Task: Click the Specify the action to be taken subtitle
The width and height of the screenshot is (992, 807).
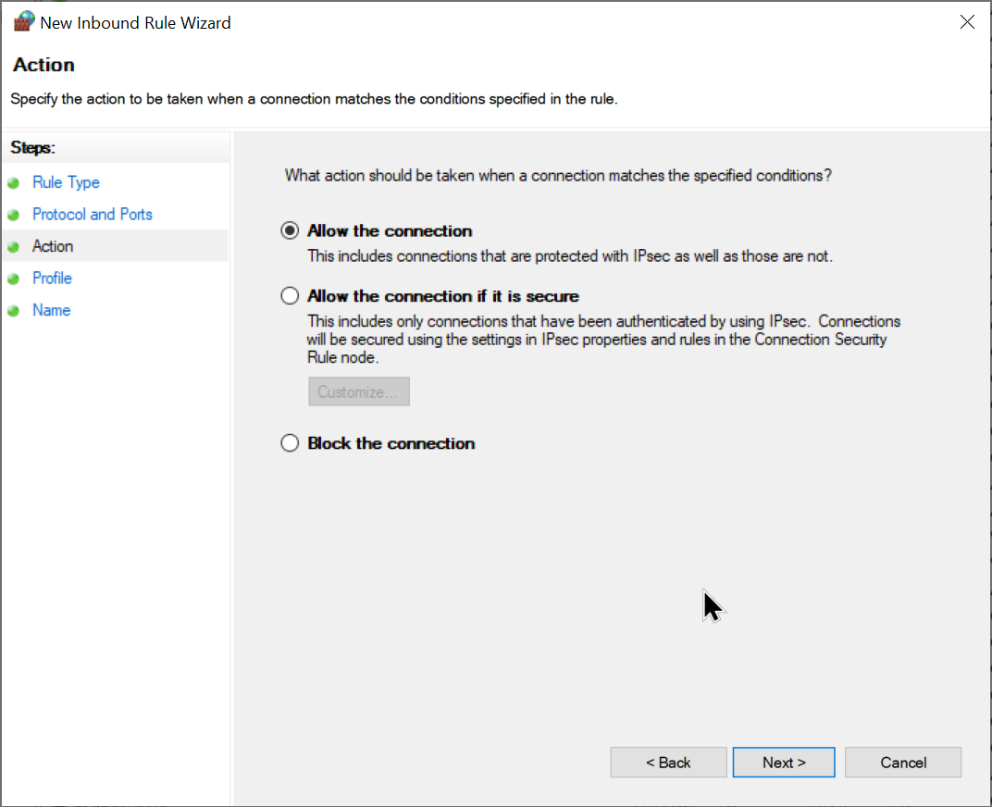Action: [x=314, y=99]
